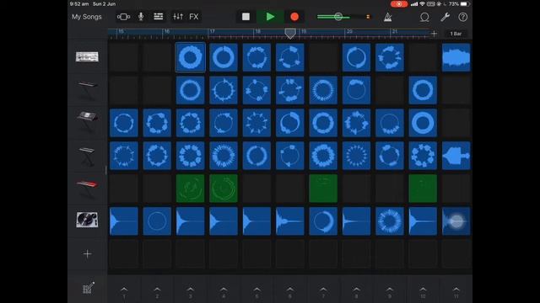
Task: Tap the battery 73% indicator
Action: click(x=459, y=4)
